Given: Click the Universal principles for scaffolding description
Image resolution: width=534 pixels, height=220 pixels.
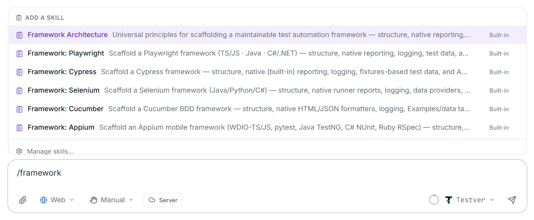Looking at the screenshot, I should [x=292, y=35].
